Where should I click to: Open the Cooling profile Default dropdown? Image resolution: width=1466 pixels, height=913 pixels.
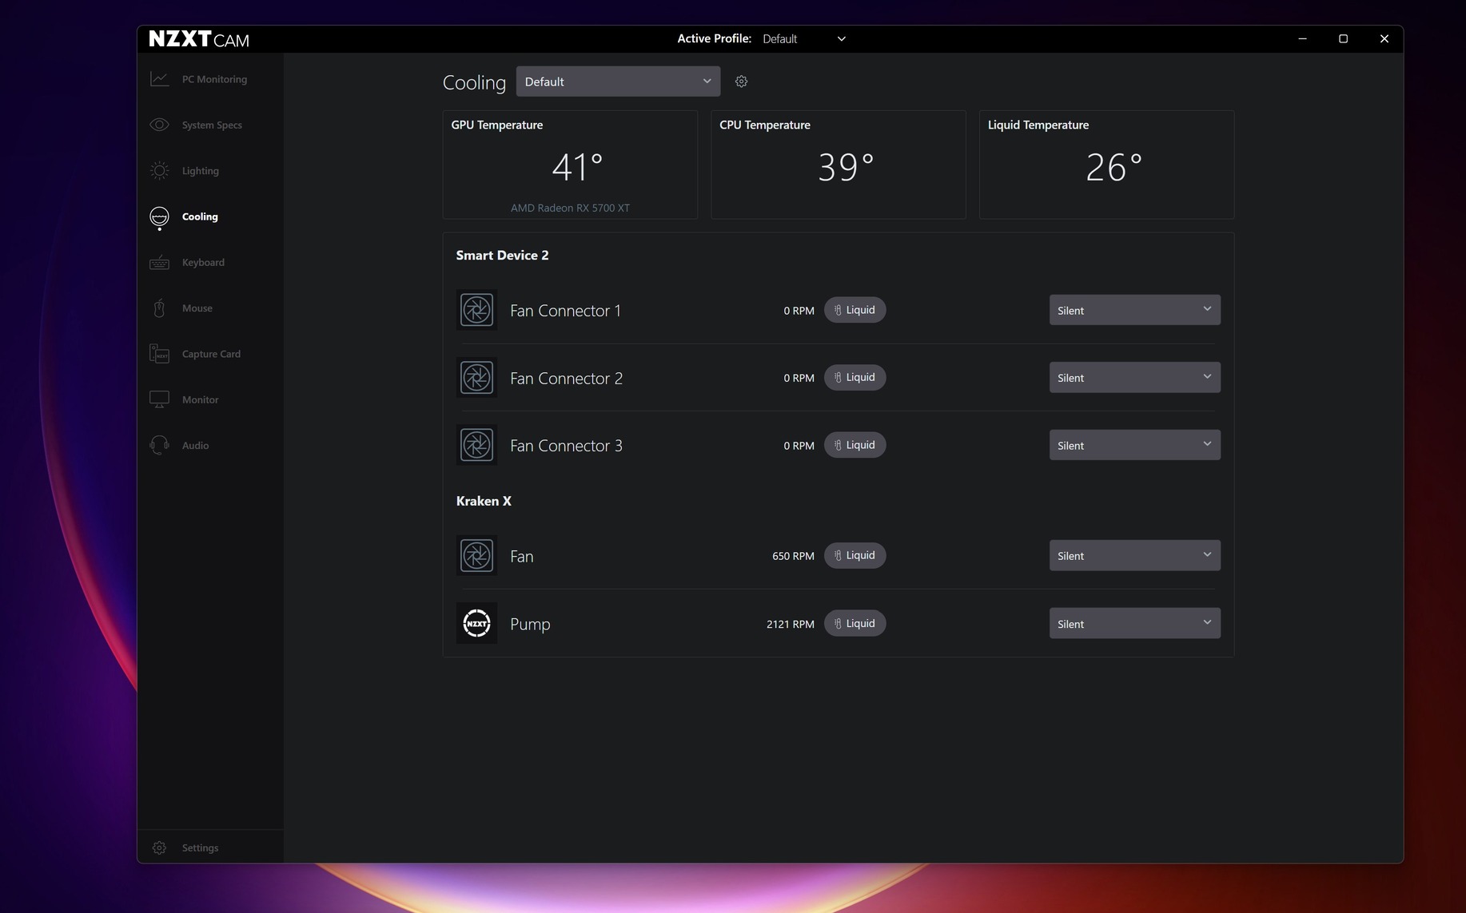click(618, 81)
